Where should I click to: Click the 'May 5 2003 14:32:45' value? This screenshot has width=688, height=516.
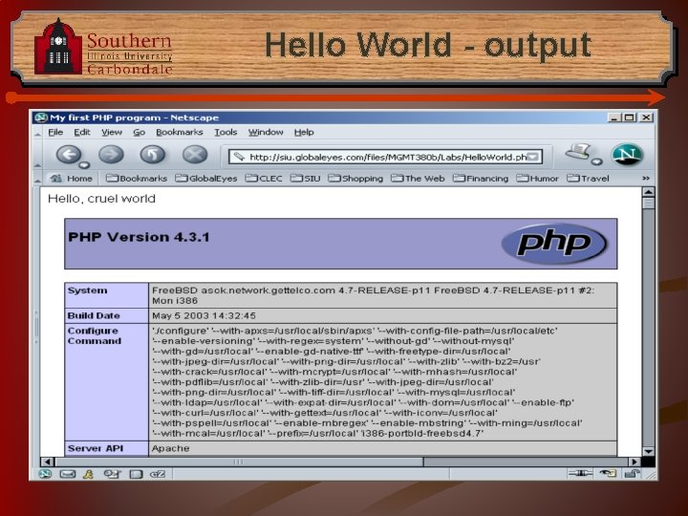(204, 315)
